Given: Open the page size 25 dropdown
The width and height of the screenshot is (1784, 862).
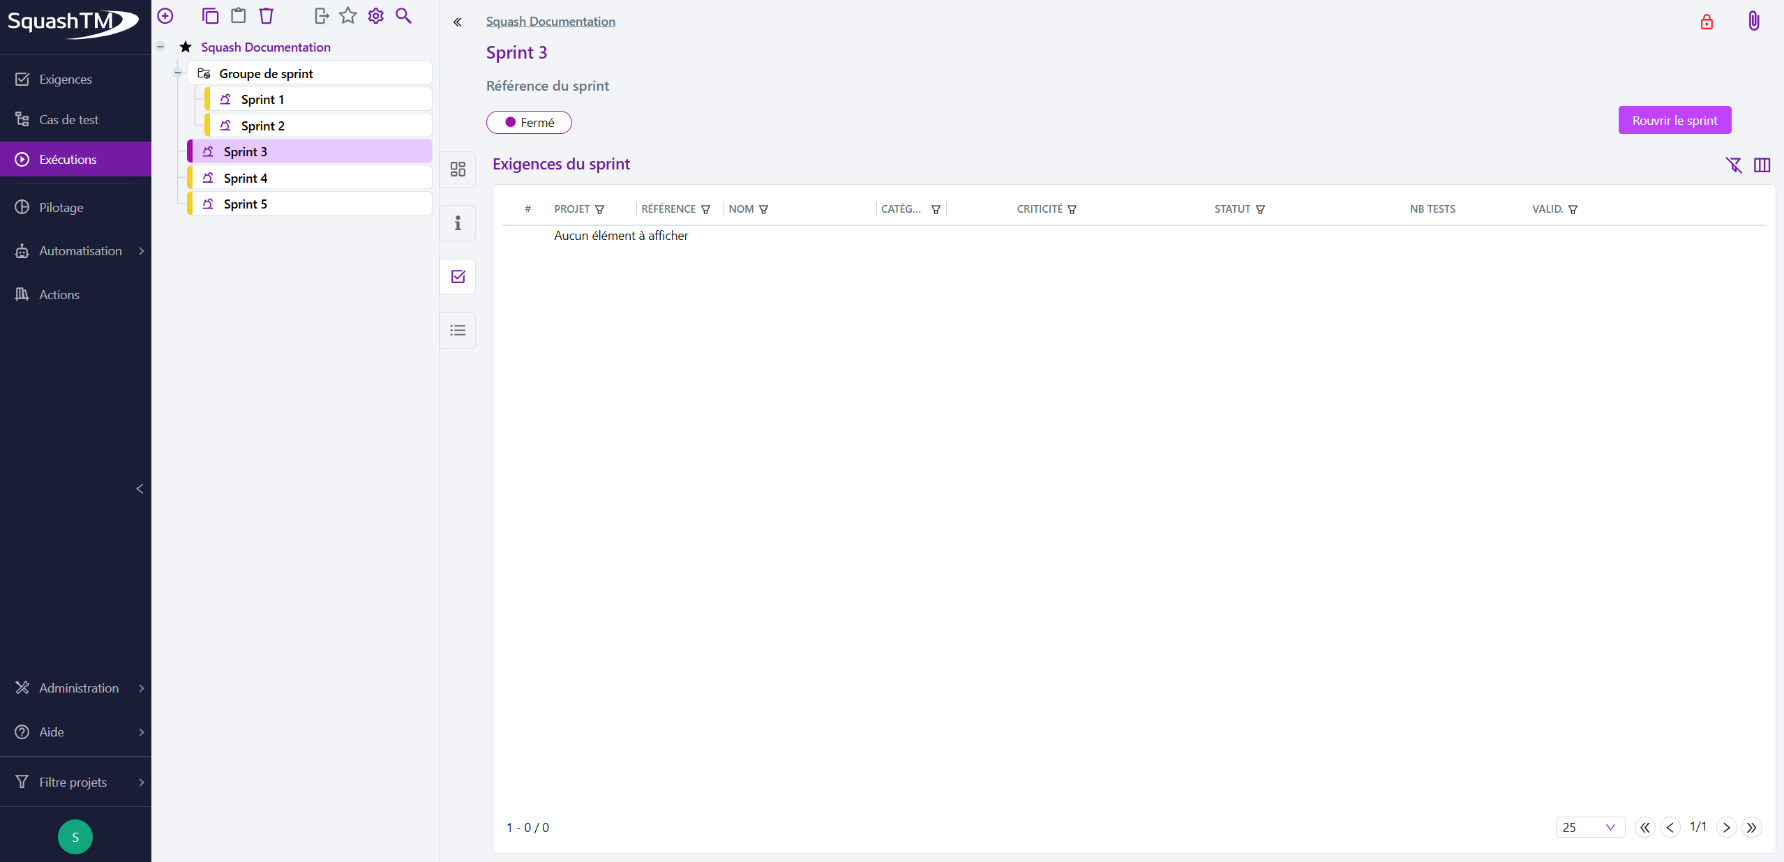Looking at the screenshot, I should pos(1589,827).
